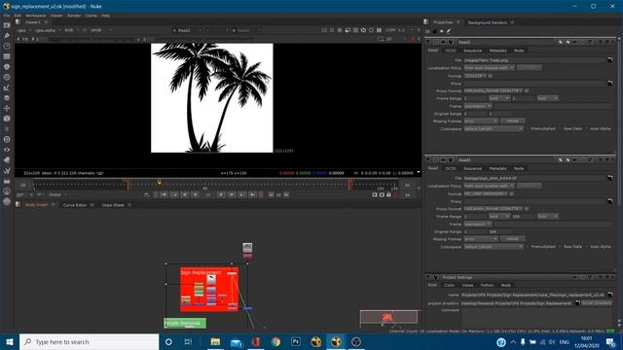The height and width of the screenshot is (350, 623).
Task: Open Read2 Colorspace dropdown
Action: point(494,246)
